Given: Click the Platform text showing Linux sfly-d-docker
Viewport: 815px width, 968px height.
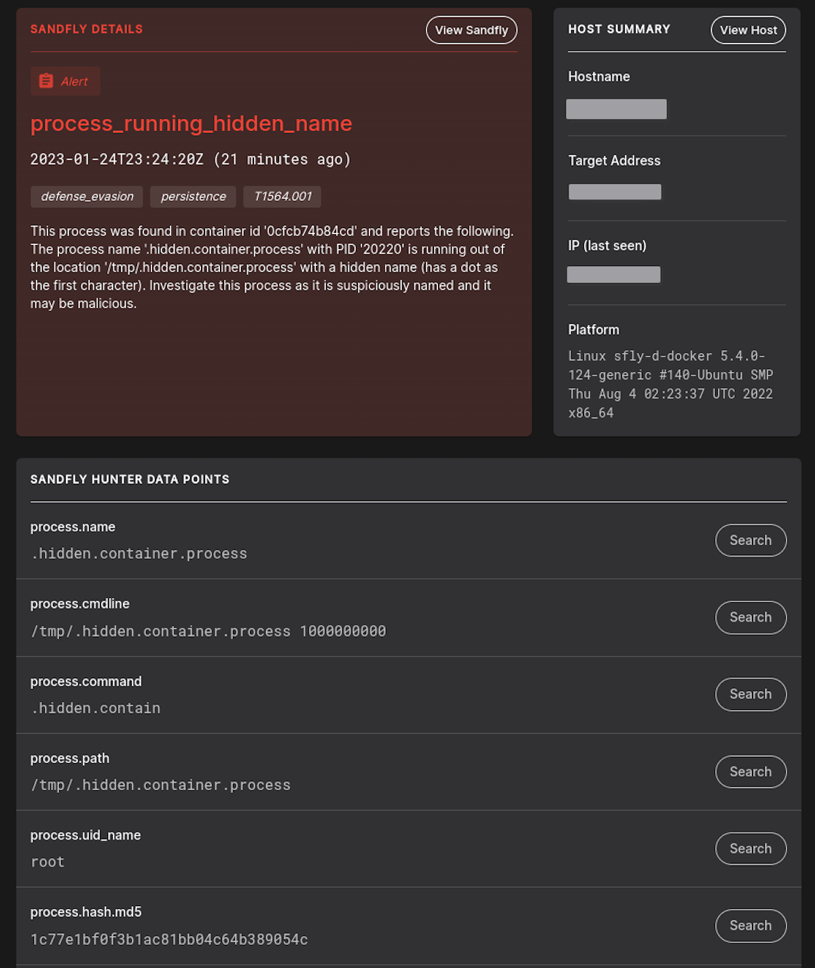Looking at the screenshot, I should pos(670,384).
